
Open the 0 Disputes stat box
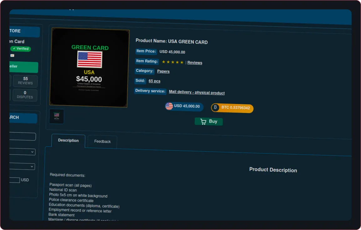[25, 95]
